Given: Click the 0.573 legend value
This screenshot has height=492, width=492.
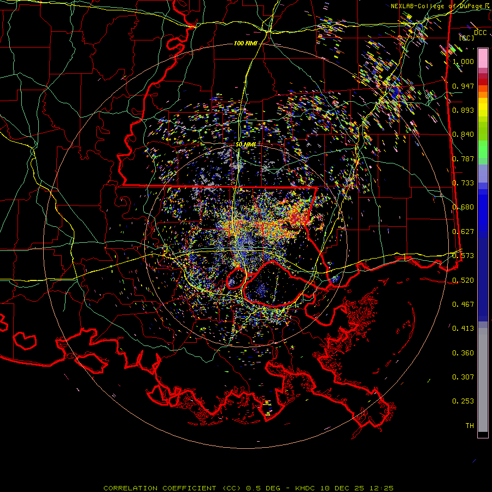Looking at the screenshot, I should (463, 256).
